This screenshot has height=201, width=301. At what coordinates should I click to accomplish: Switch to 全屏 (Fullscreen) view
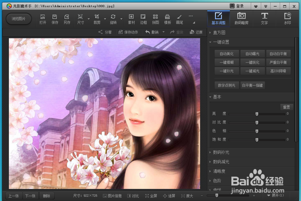point(151,196)
